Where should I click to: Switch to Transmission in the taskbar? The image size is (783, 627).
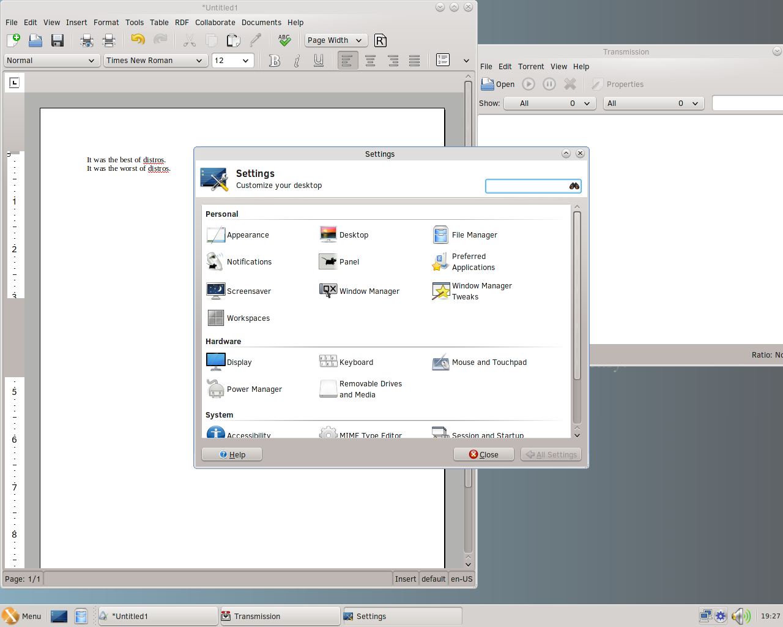tap(279, 616)
